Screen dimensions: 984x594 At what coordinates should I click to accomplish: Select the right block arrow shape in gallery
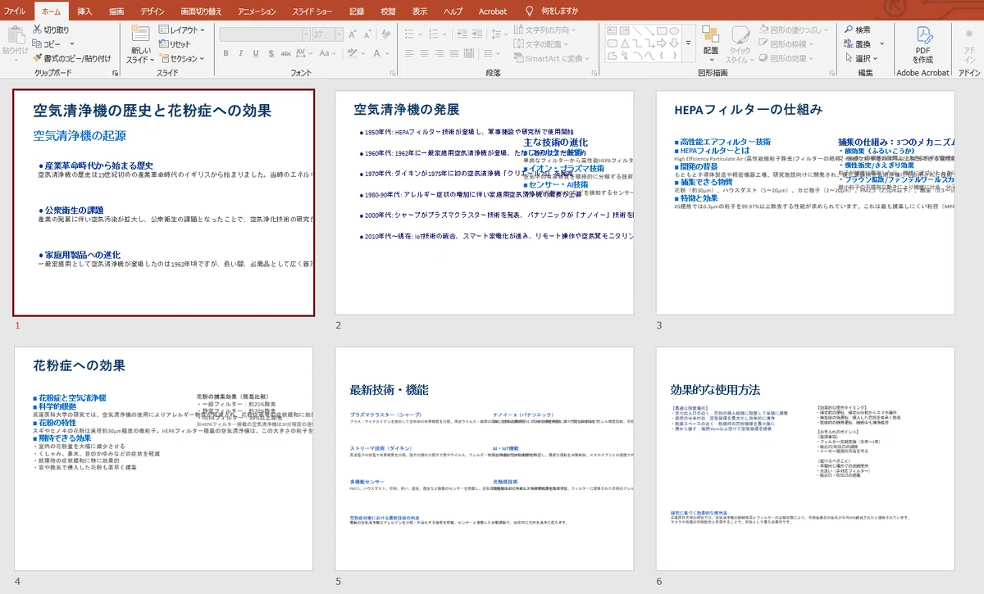pos(662,43)
